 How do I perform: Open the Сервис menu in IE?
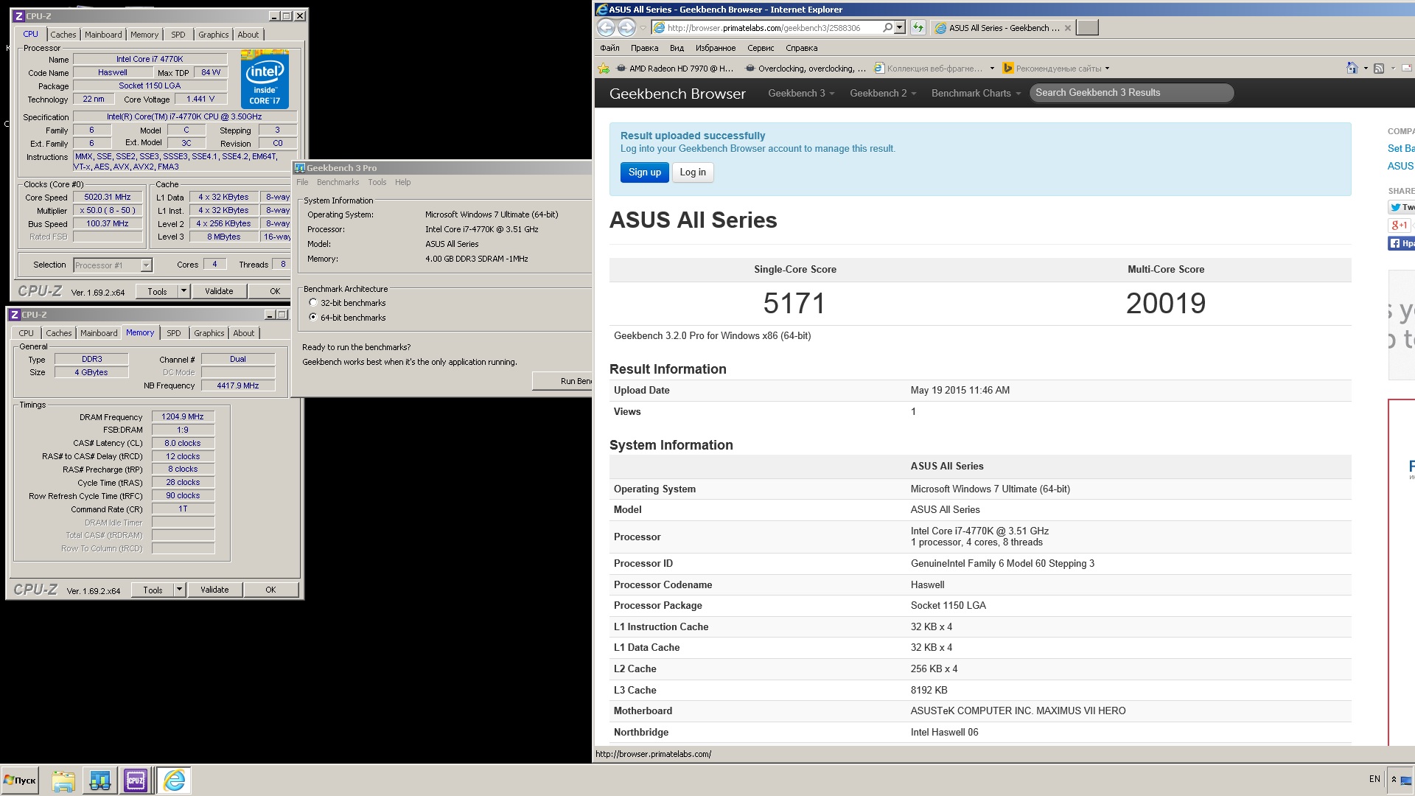tap(761, 48)
